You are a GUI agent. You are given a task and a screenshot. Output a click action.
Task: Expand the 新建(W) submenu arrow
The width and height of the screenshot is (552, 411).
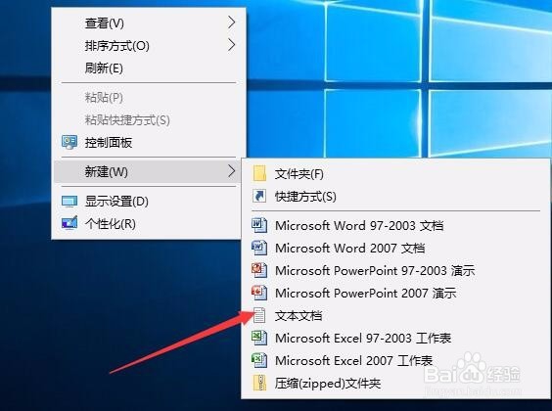pos(231,171)
